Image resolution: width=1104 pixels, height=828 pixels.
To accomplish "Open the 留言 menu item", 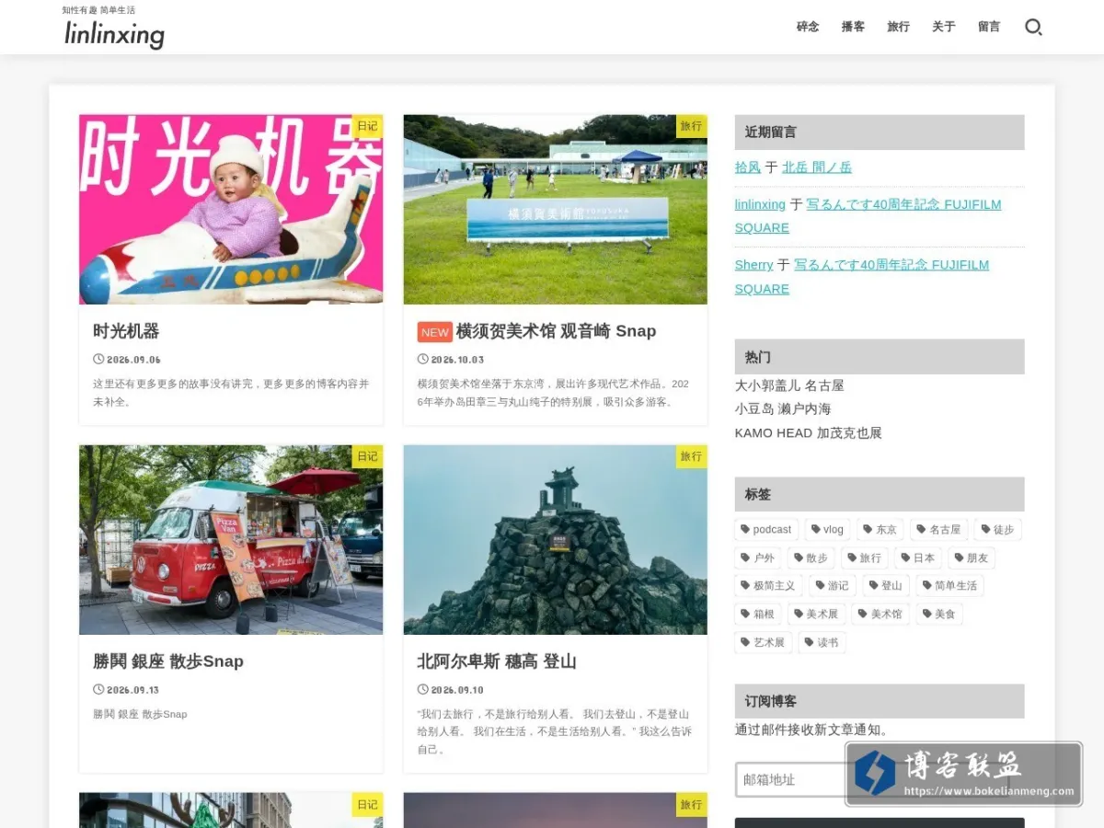I will click(x=989, y=27).
